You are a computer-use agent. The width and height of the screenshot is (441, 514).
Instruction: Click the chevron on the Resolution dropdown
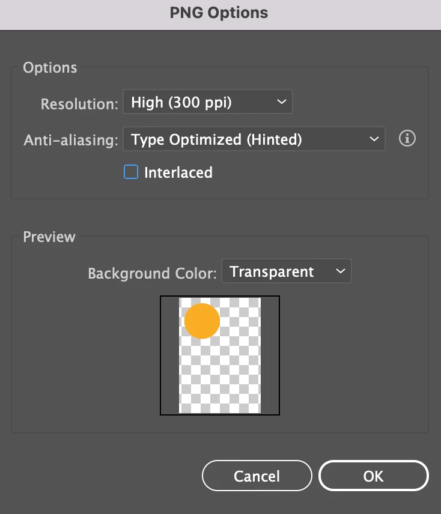tap(282, 102)
